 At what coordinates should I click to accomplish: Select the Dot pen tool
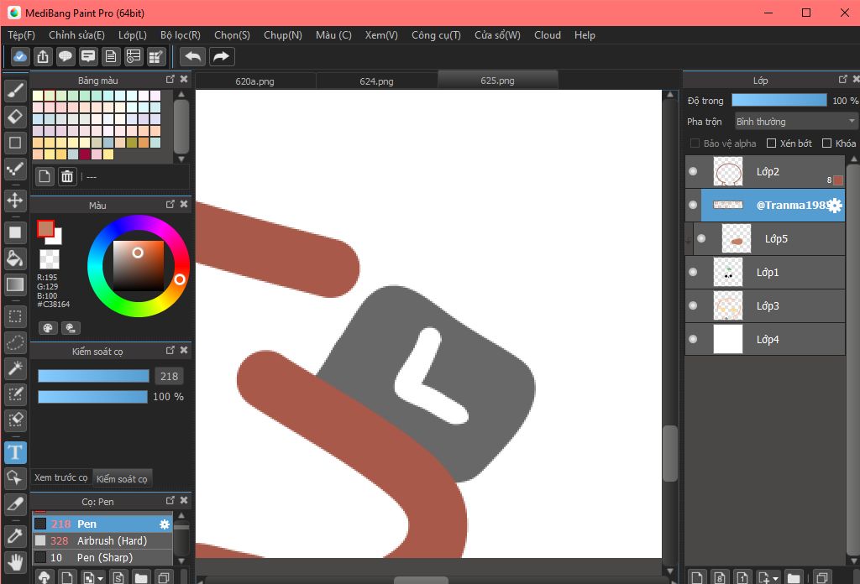click(x=15, y=169)
